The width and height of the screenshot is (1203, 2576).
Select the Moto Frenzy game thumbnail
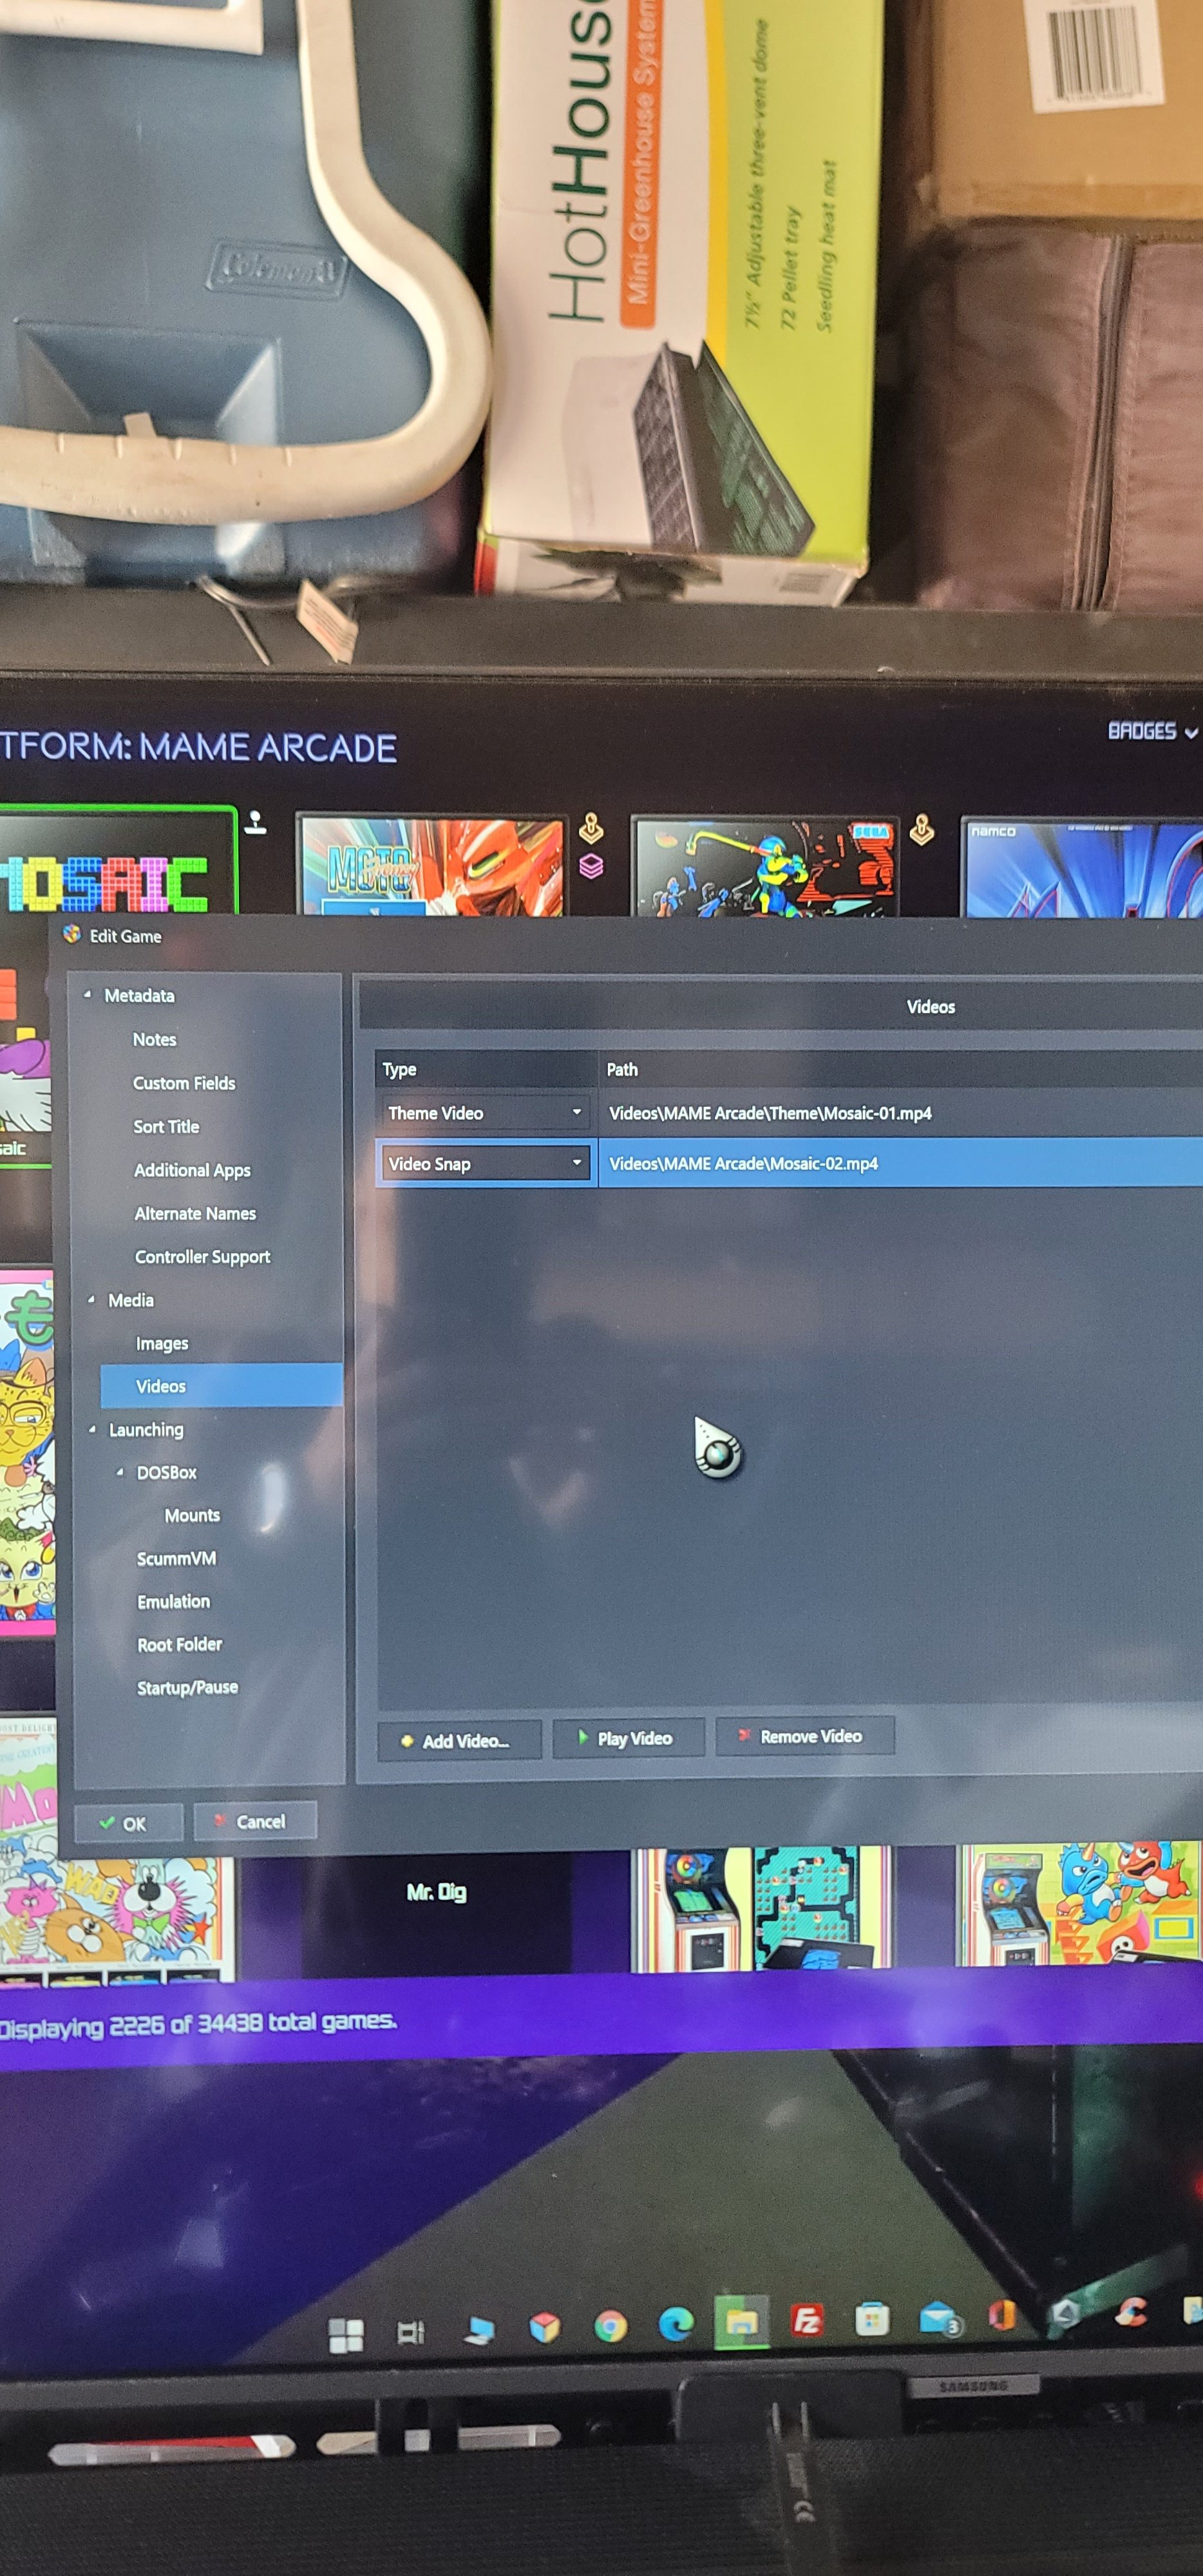432,866
